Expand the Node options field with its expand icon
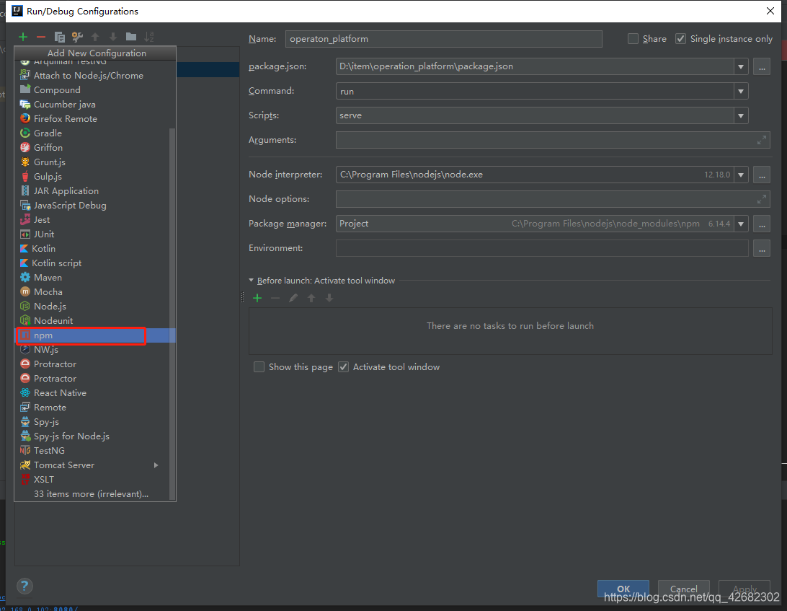 [761, 200]
